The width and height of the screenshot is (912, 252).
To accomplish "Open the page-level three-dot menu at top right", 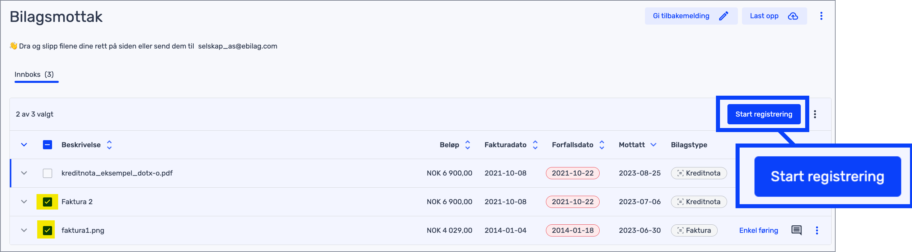I will click(821, 16).
